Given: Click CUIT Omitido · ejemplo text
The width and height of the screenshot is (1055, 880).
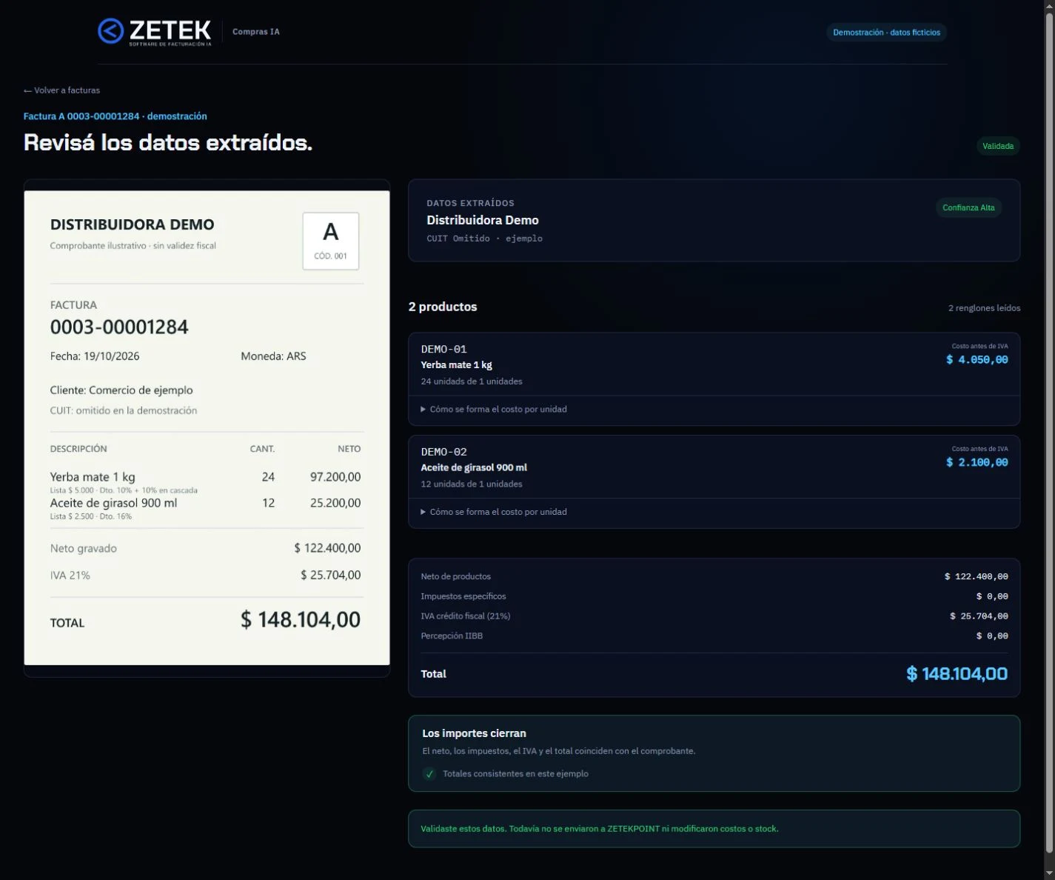Looking at the screenshot, I should click(485, 239).
